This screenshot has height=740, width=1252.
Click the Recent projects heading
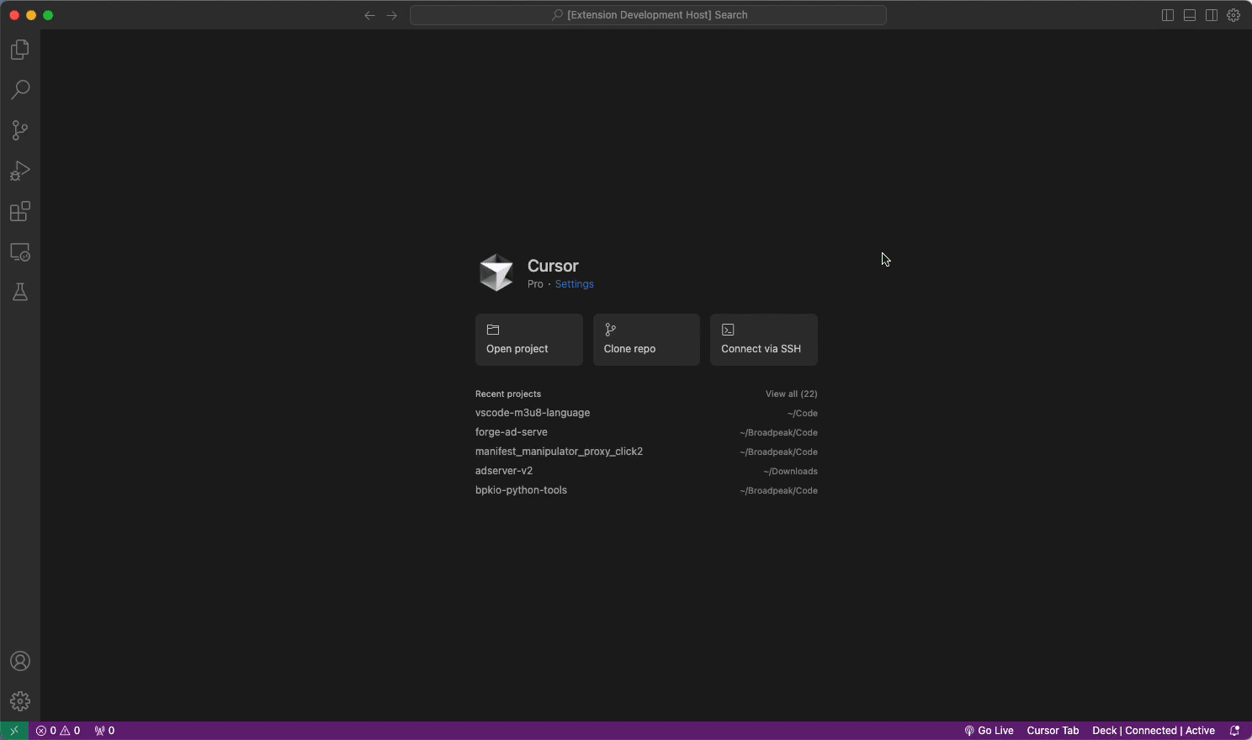tap(508, 394)
